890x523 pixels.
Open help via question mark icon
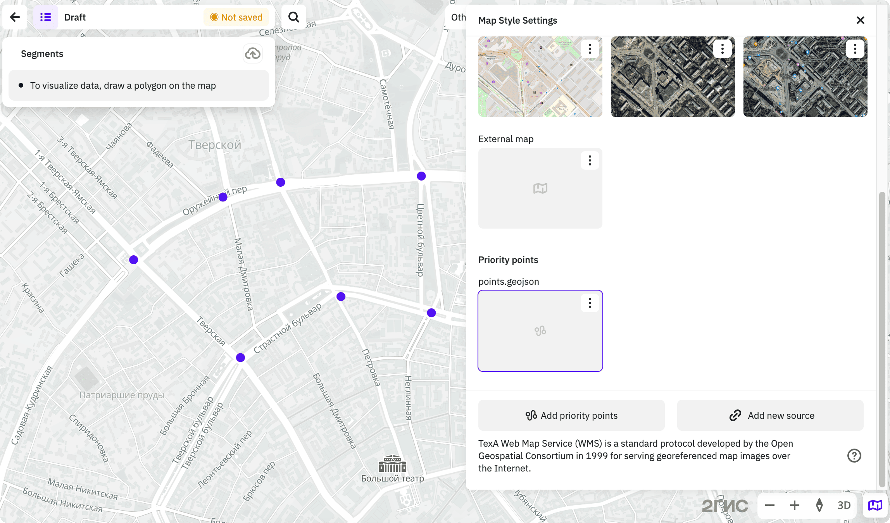[x=854, y=456]
